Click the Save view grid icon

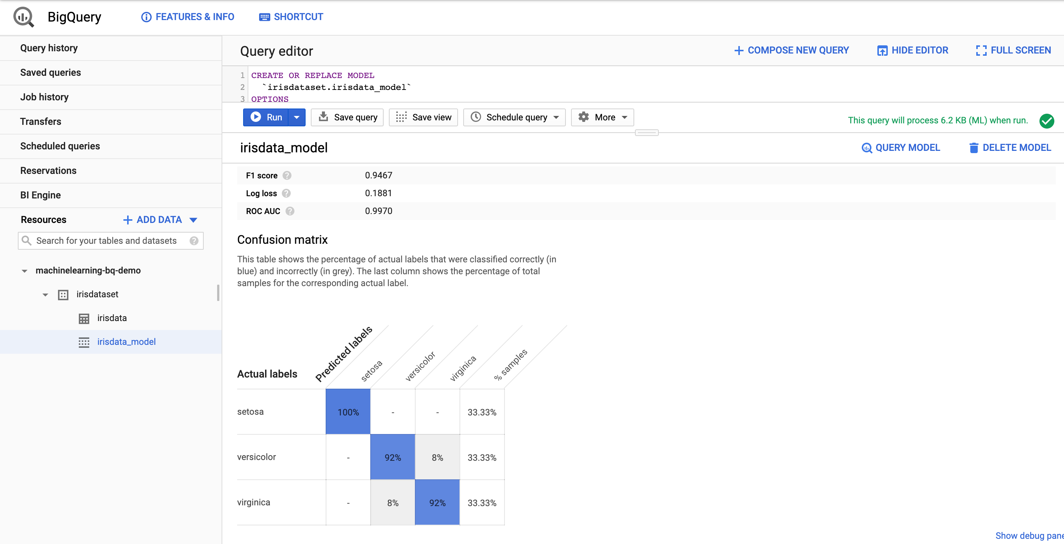pos(400,117)
